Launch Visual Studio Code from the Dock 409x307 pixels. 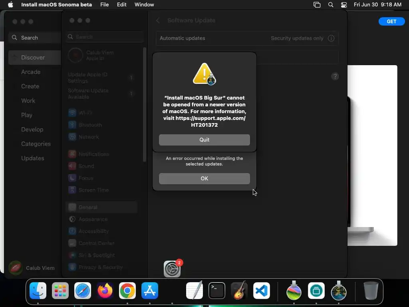[261, 291]
